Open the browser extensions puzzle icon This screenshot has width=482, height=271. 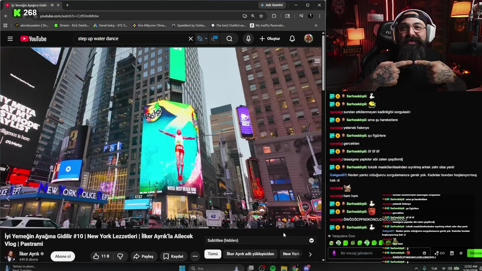coord(274,16)
